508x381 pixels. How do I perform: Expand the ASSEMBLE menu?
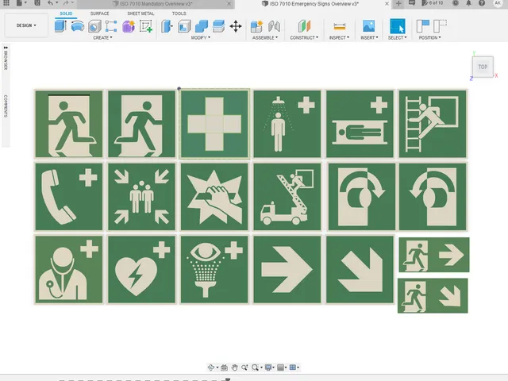click(x=265, y=37)
